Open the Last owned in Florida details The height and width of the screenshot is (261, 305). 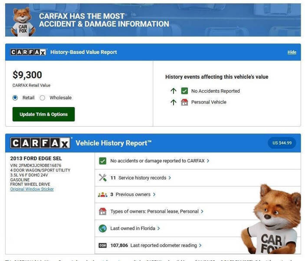click(x=135, y=228)
